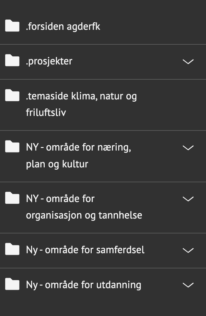
Task: Expand NY - område for næring, plan og kultur
Action: [188, 148]
